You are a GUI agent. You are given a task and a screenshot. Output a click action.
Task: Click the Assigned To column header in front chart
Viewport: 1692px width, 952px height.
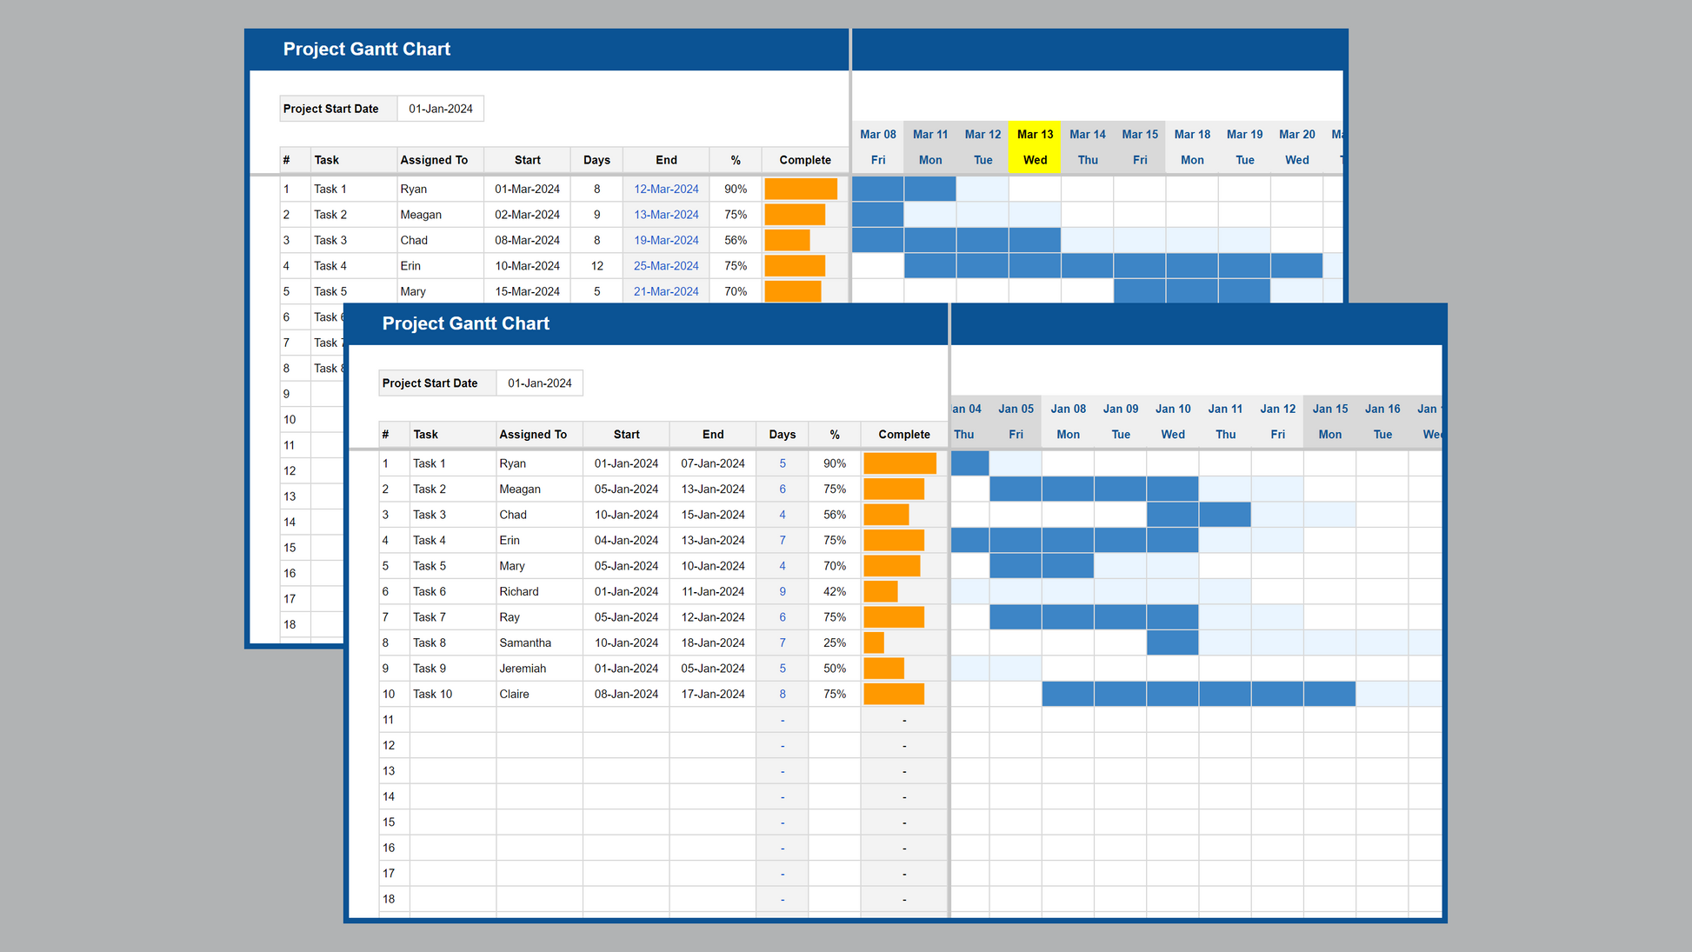coord(533,435)
